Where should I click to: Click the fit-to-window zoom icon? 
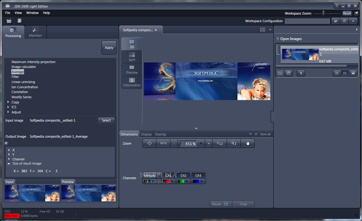149,143
